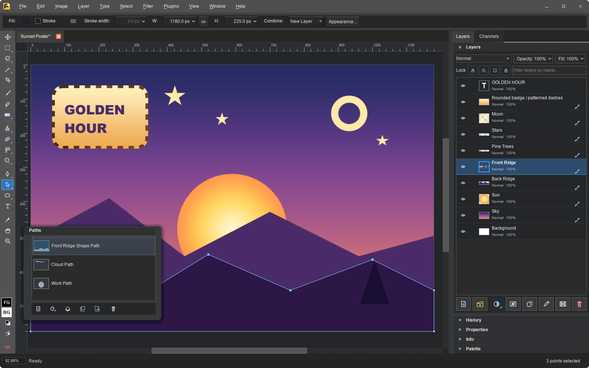Activate the Type tool
The height and width of the screenshot is (368, 589).
pos(7,206)
